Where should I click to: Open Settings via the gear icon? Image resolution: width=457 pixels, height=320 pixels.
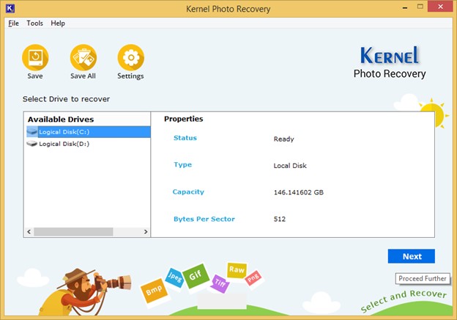[131, 57]
